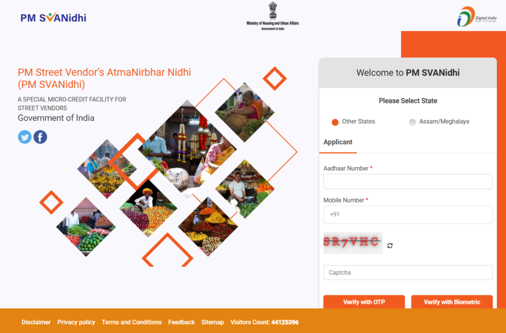Open the Privacy policy link
The height and width of the screenshot is (333, 506).
tap(76, 322)
